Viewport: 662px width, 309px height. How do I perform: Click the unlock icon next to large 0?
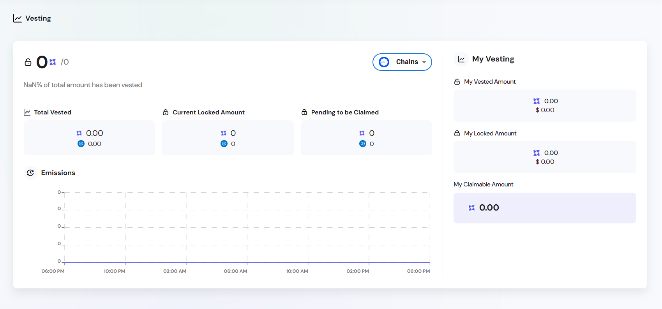coord(28,62)
